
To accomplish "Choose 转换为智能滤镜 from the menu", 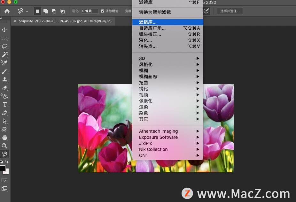I will coord(168,12).
